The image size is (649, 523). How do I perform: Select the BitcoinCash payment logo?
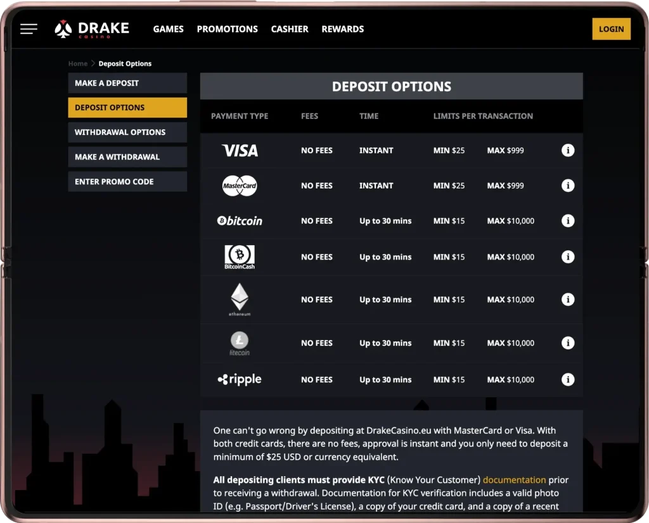click(240, 257)
